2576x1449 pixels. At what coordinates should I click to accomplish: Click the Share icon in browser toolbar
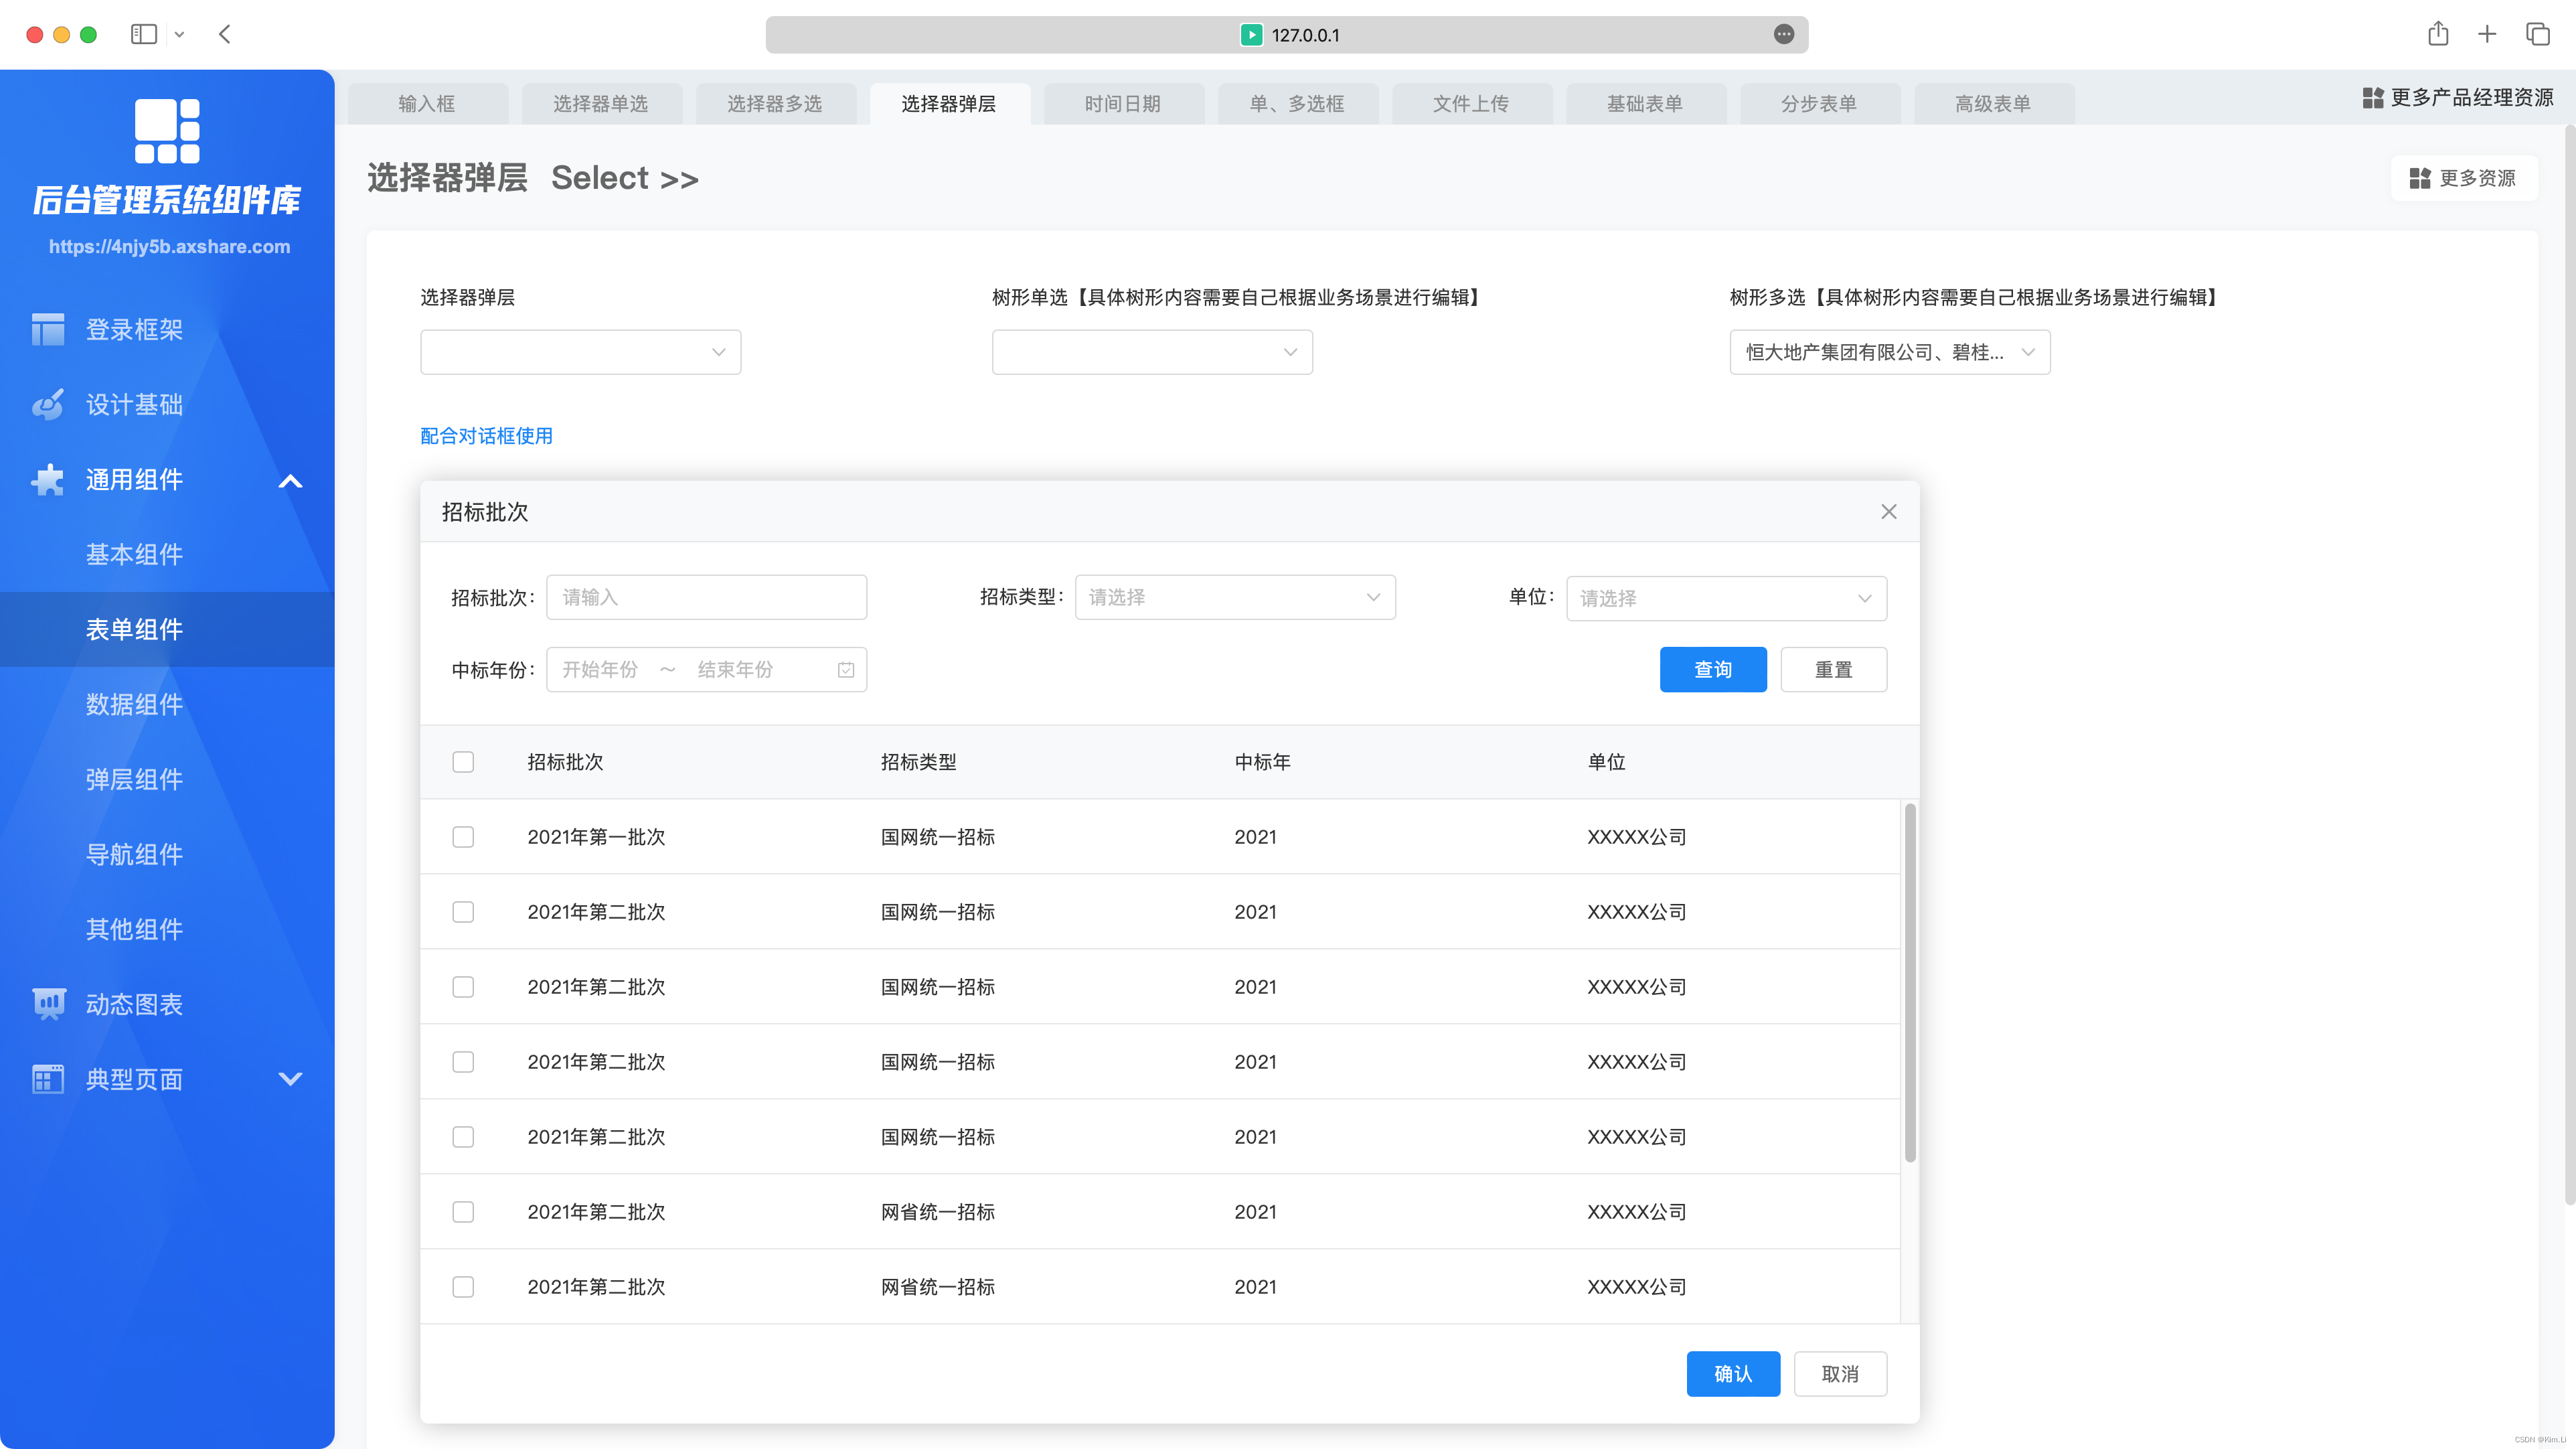2438,34
